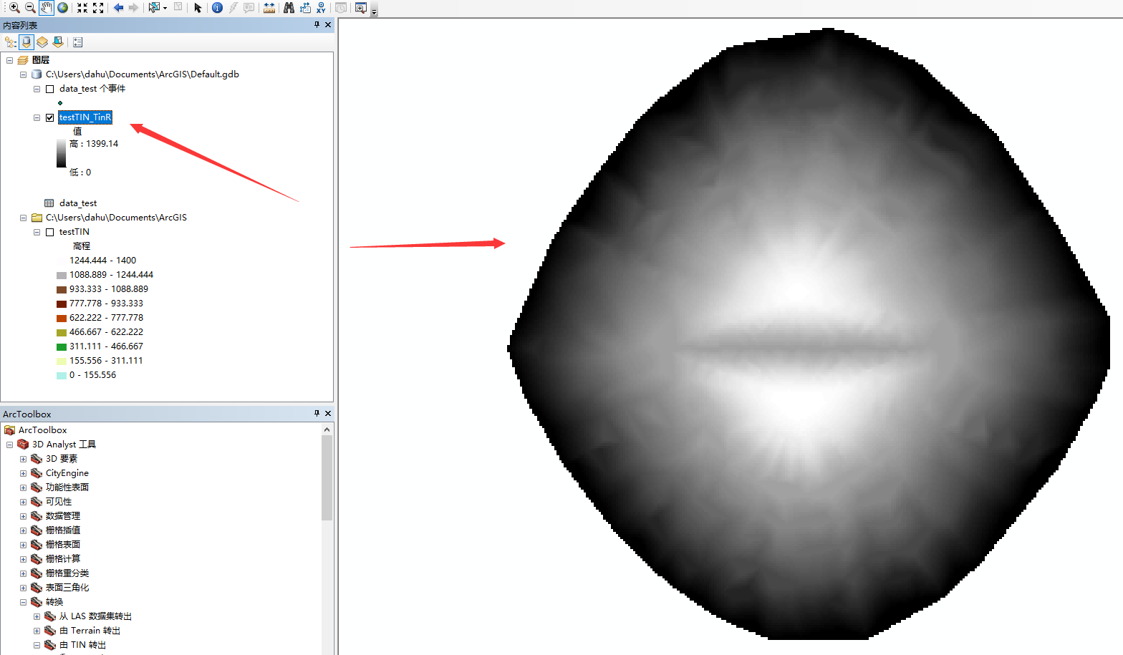Collapse data_test 个事件 layer legend
The image size is (1123, 655).
click(37, 89)
